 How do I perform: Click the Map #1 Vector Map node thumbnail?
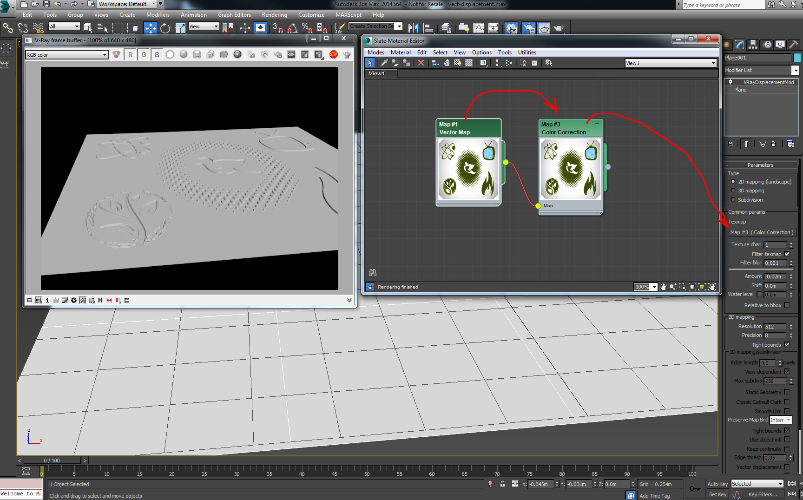pyautogui.click(x=468, y=169)
